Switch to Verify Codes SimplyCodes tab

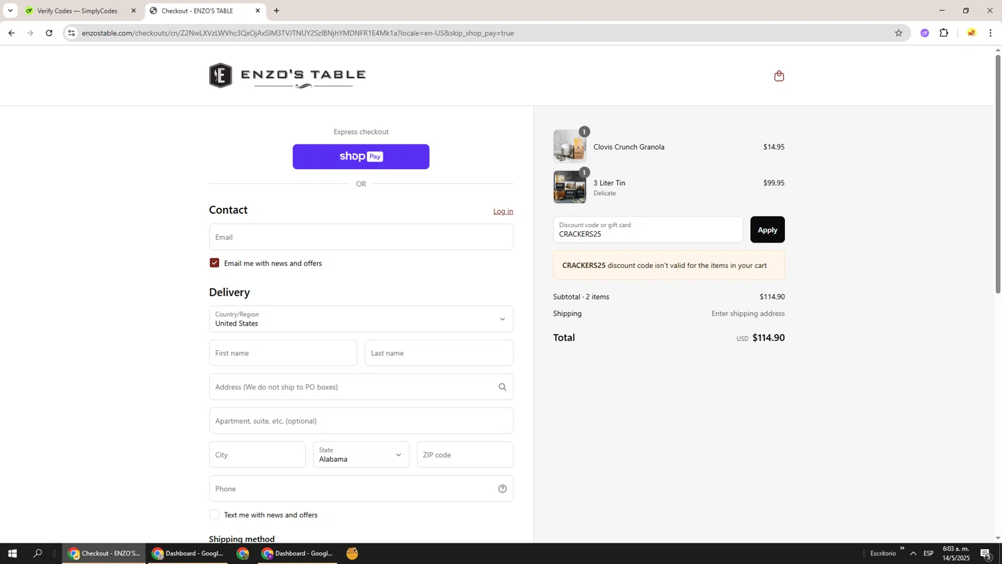[x=80, y=11]
